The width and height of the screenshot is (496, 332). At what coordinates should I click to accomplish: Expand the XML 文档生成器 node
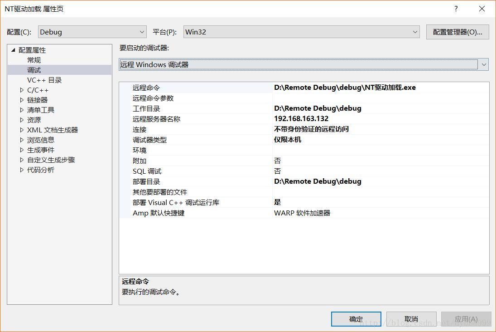[21, 130]
